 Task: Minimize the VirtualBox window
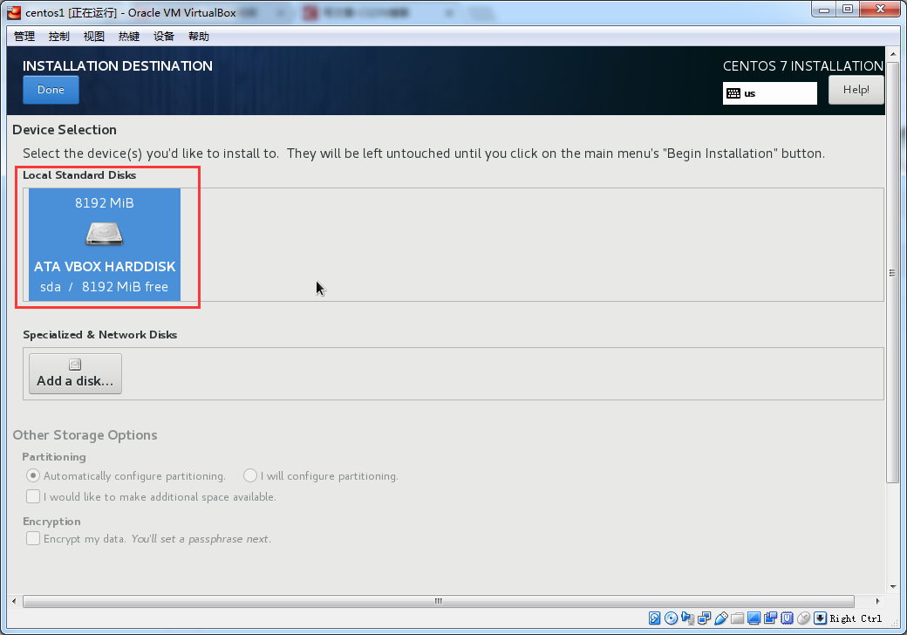(823, 10)
